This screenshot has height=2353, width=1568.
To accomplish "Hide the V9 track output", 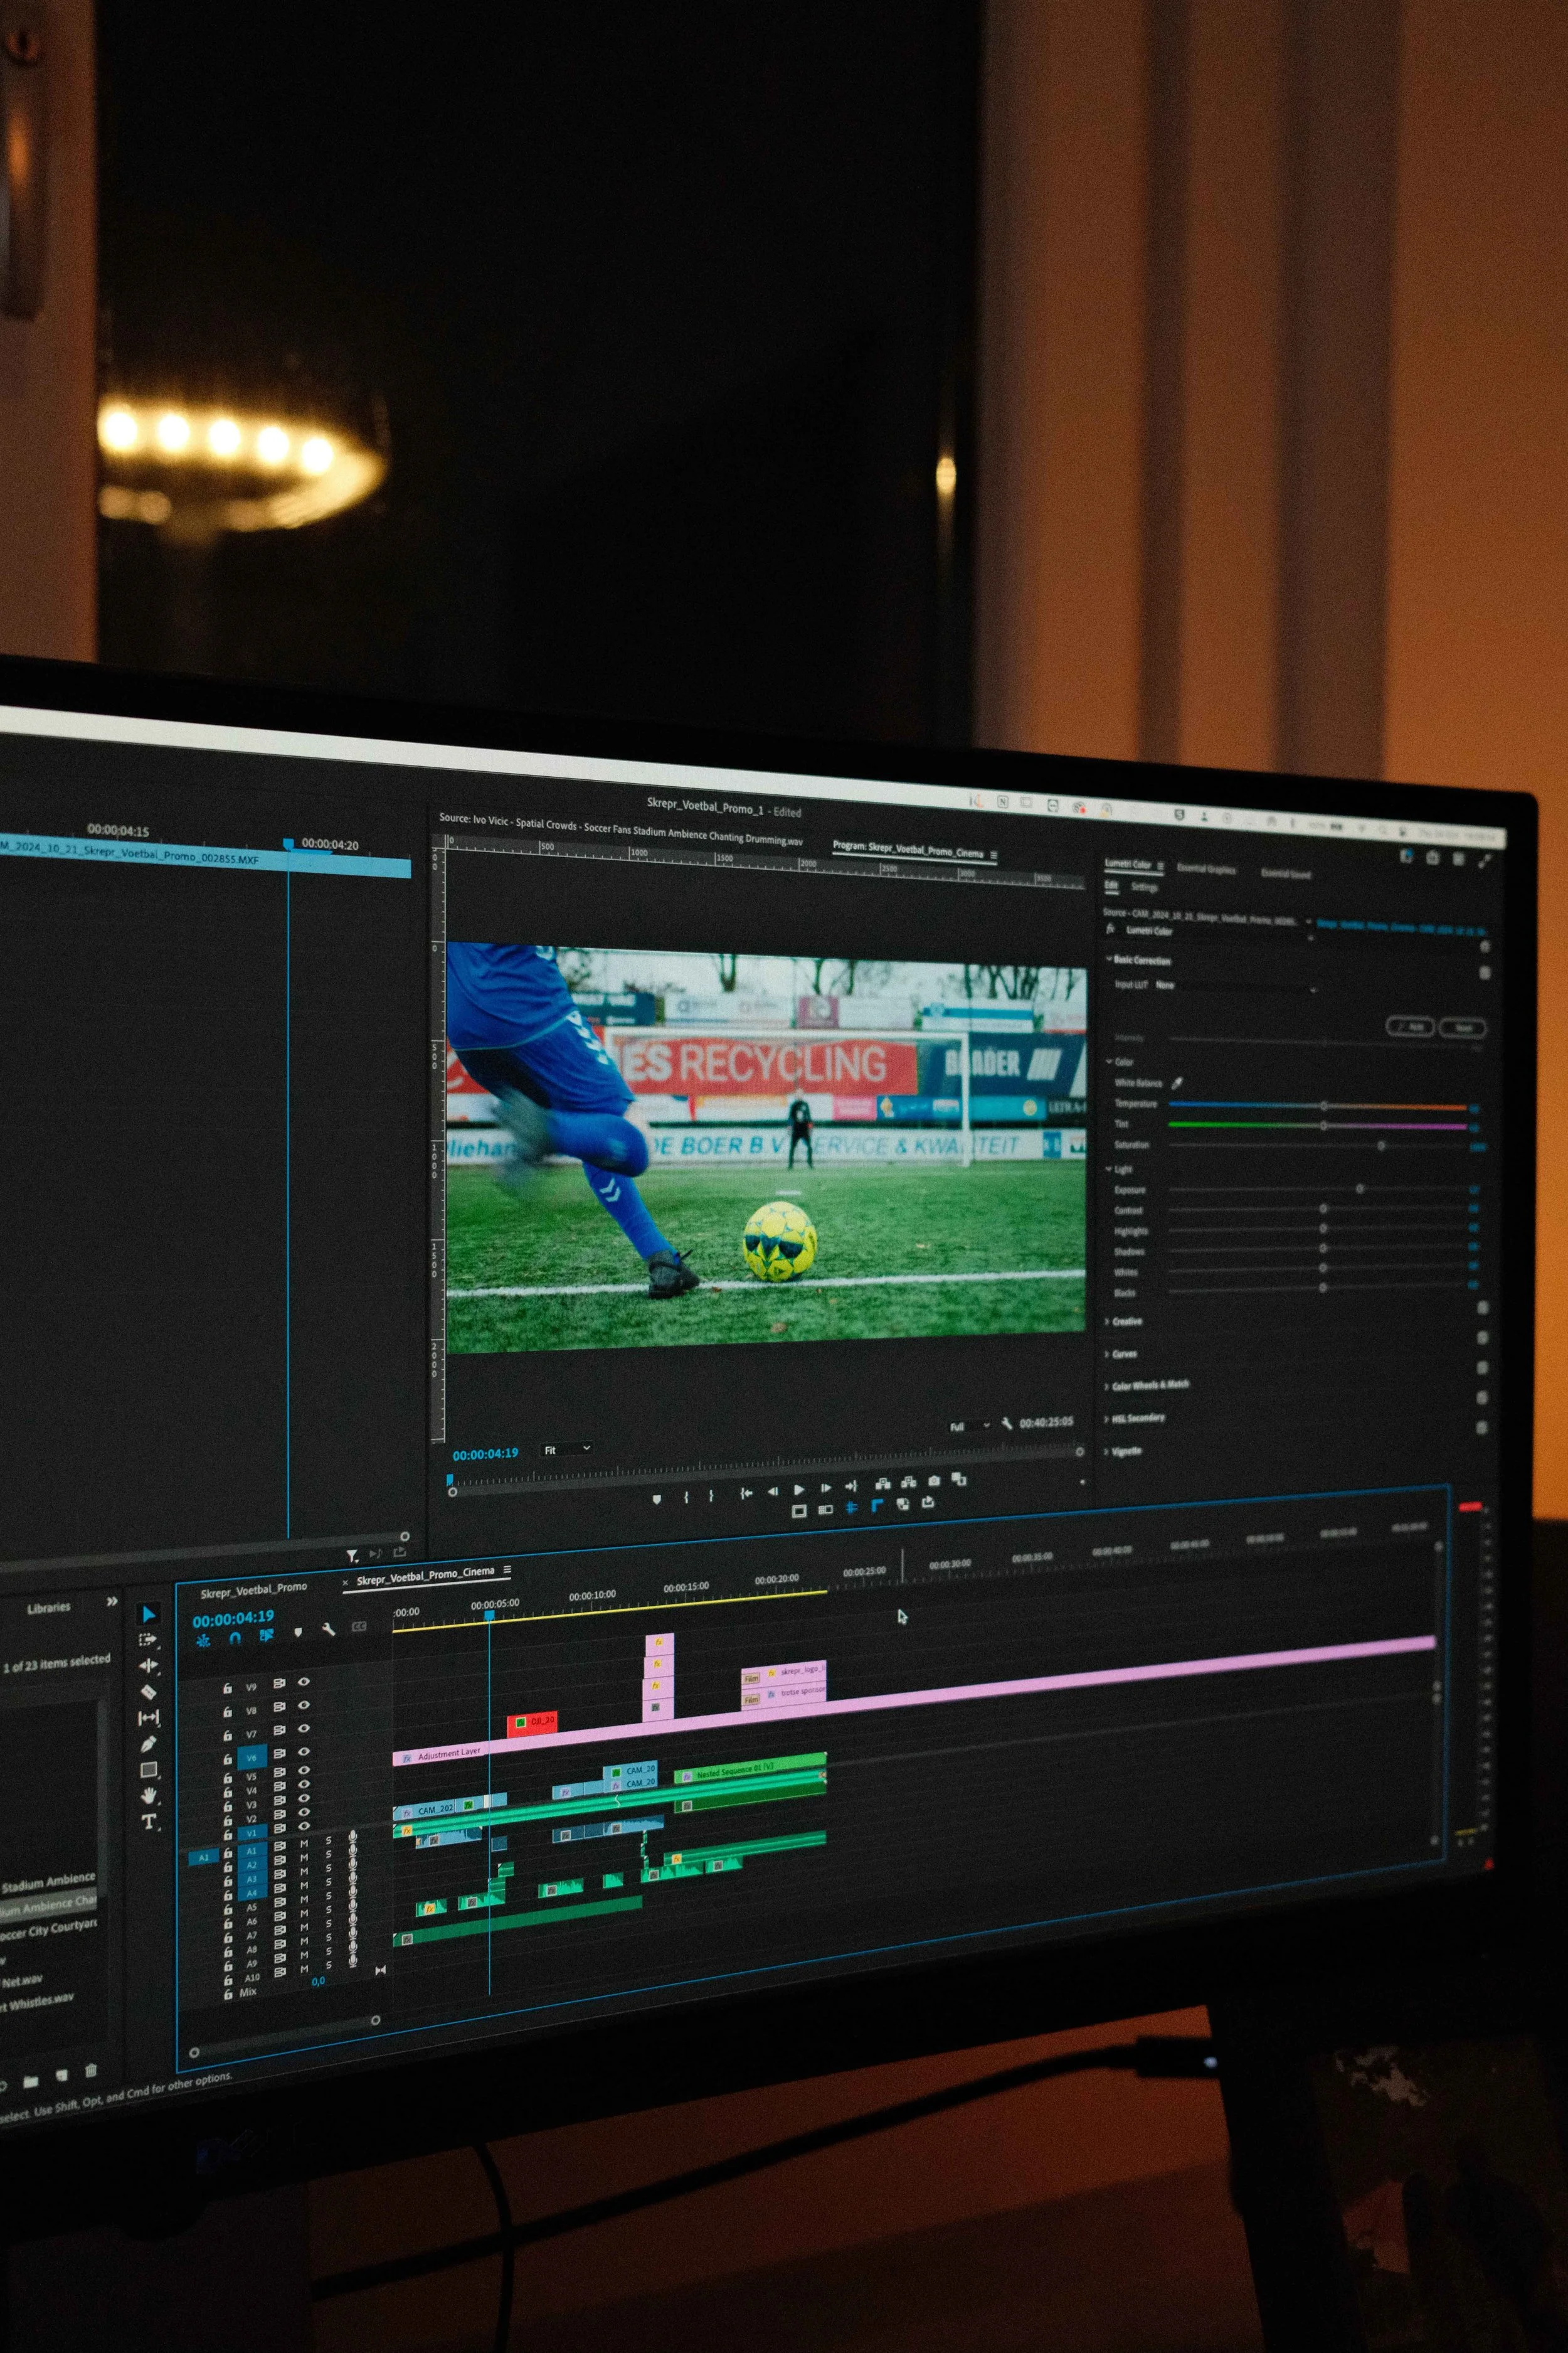I will 303,1683.
